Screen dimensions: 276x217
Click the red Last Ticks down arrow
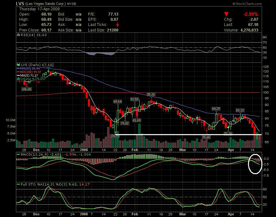point(118,25)
